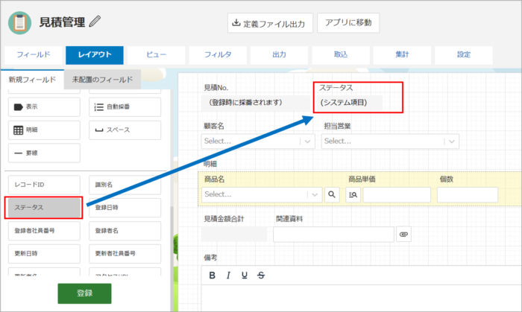Select the レコードID system field
The height and width of the screenshot is (312, 522).
pyautogui.click(x=44, y=185)
